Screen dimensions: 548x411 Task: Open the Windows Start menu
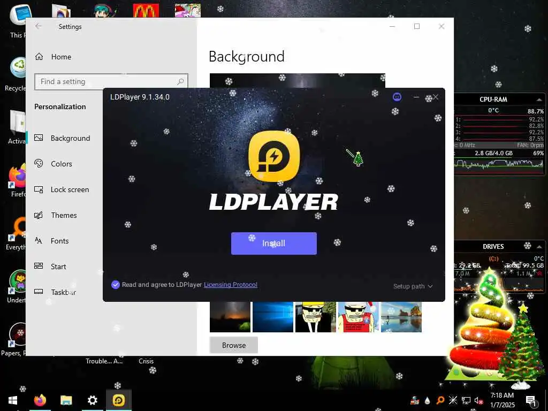coord(13,400)
